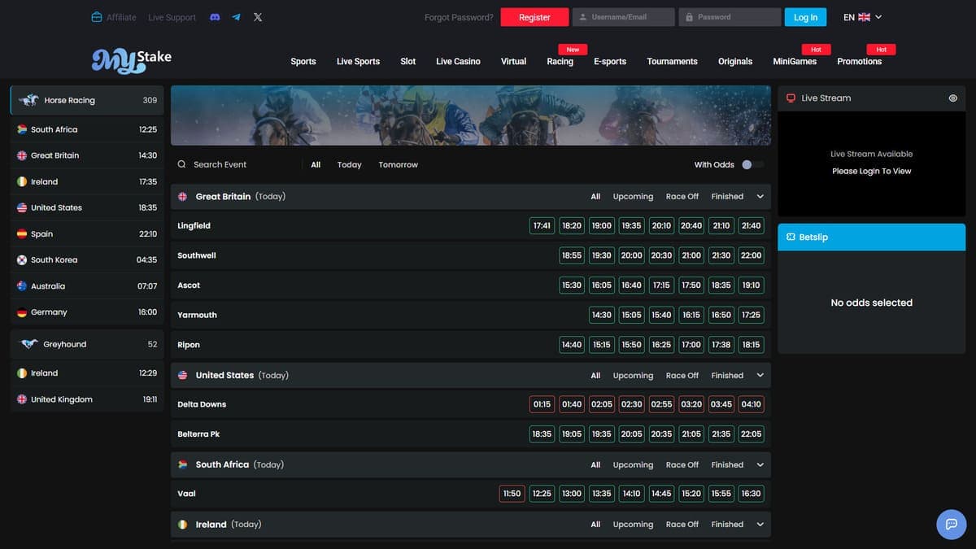Click the Betslip ticket icon
This screenshot has width=976, height=549.
click(x=791, y=237)
